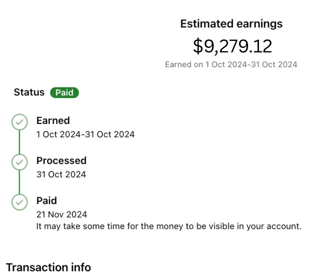Click the Earned step title
This screenshot has width=333, height=279.
click(x=53, y=121)
